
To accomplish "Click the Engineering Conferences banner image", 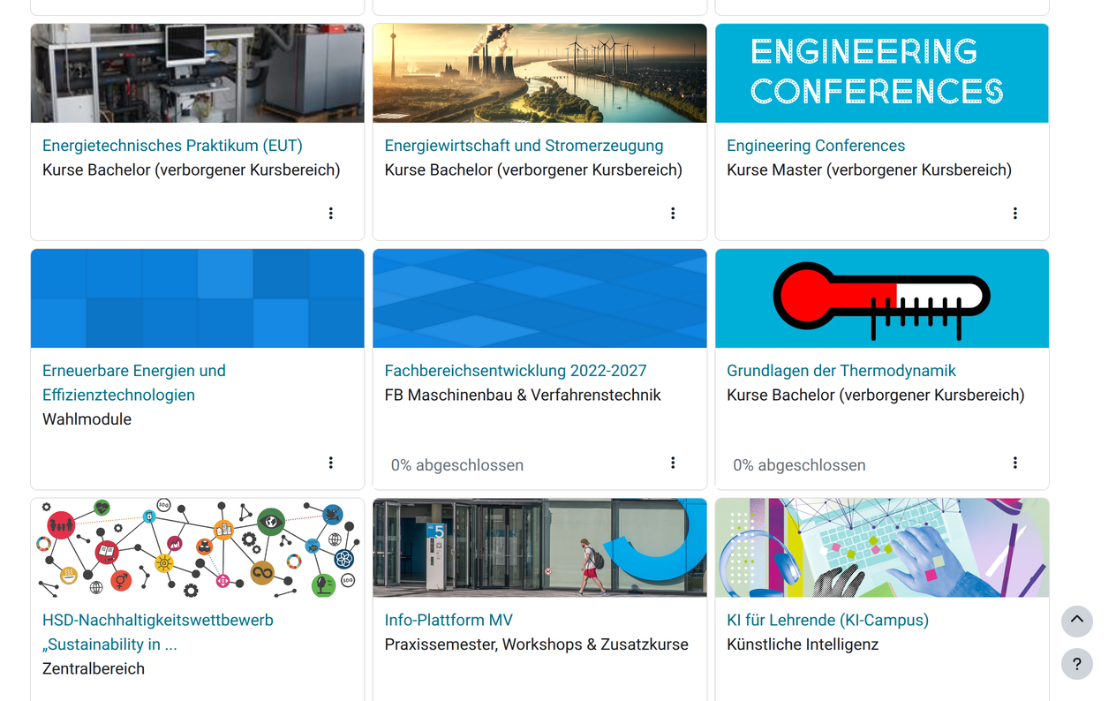I will point(881,73).
